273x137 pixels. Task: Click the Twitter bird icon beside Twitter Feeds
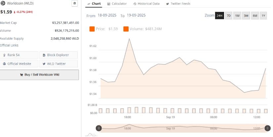167,4
